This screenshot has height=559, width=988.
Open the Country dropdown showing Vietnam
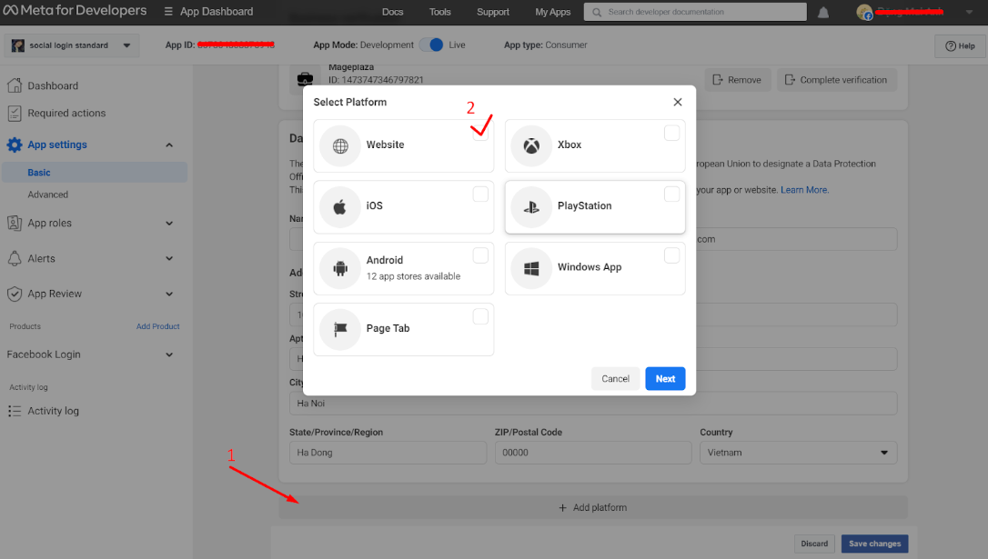click(x=798, y=453)
